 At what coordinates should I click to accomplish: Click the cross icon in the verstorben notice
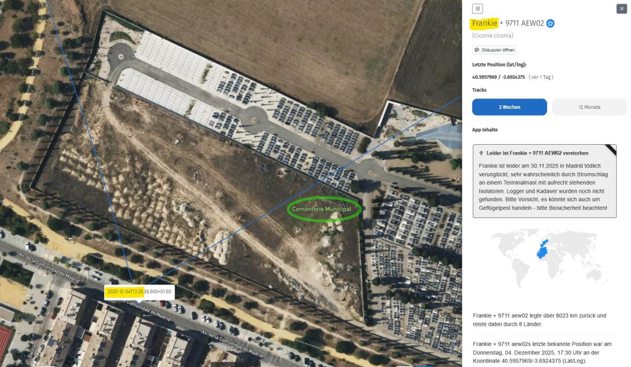click(x=481, y=153)
